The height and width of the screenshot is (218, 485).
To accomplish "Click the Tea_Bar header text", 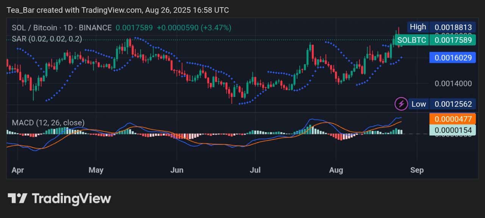I will click(20, 10).
